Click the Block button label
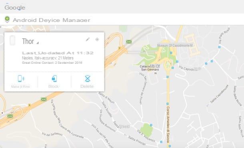Screen dimensions: 244x148 tap(54, 87)
